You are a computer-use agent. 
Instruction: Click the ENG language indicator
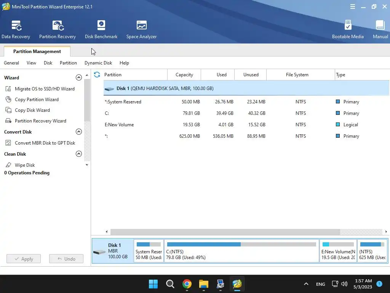tap(321, 284)
